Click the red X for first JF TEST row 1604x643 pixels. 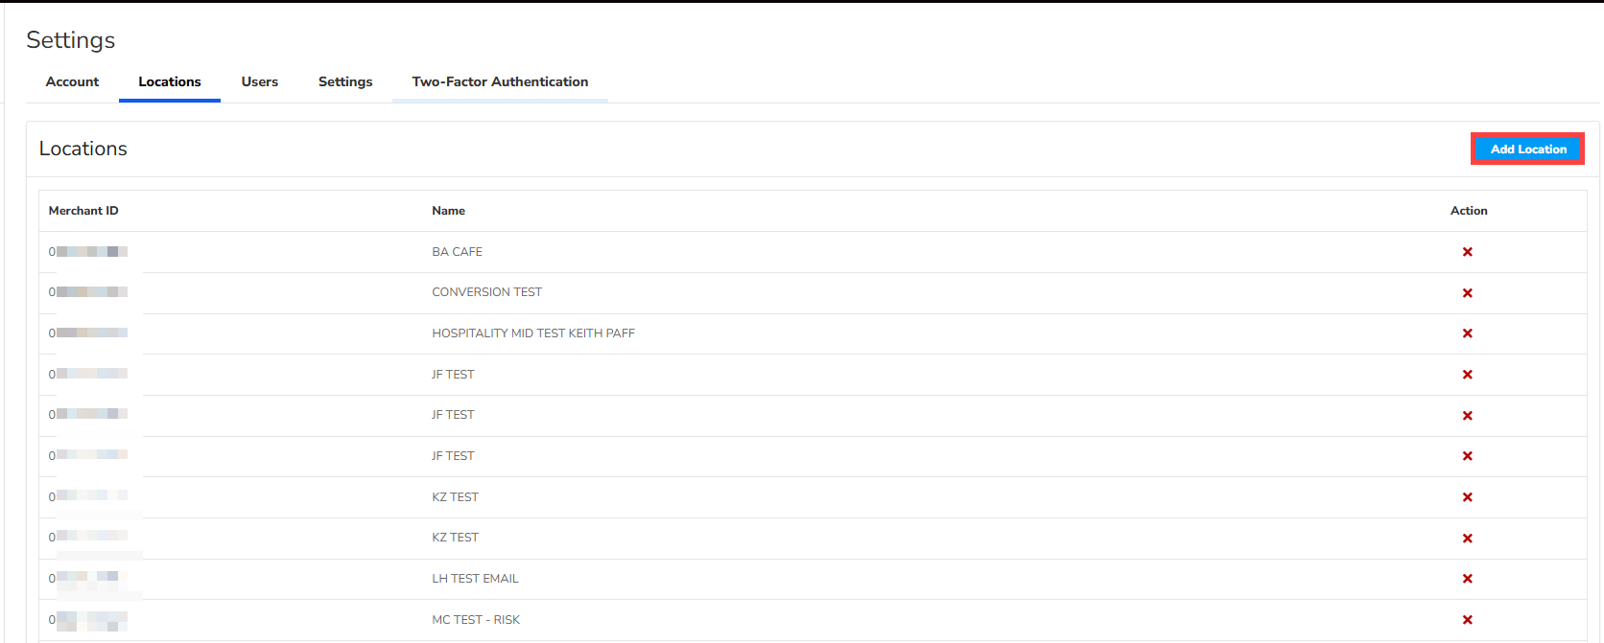1467,375
